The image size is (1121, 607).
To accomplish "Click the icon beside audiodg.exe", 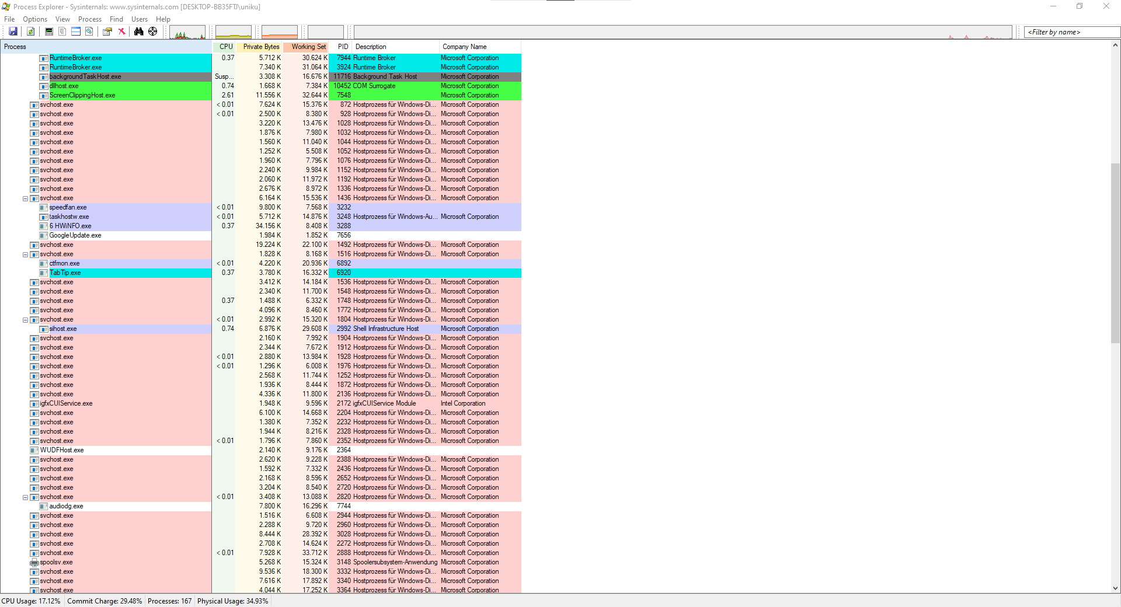I will 44,507.
